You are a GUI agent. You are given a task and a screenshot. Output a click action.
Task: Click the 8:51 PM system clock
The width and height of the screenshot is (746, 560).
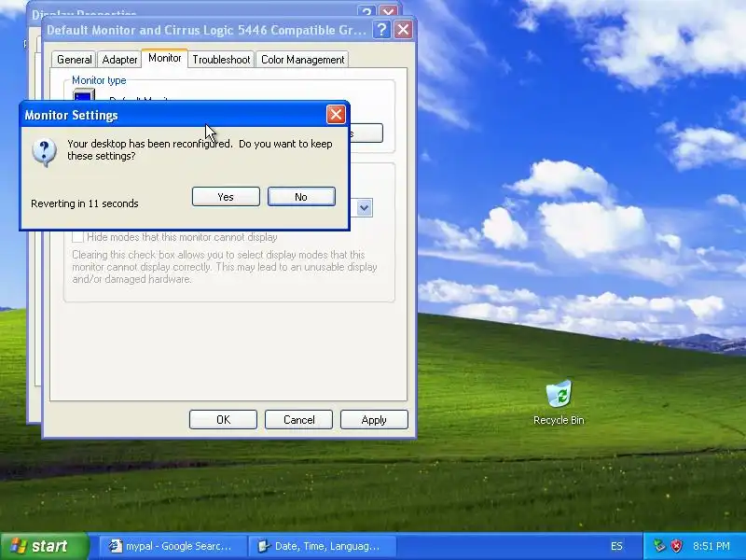point(711,546)
